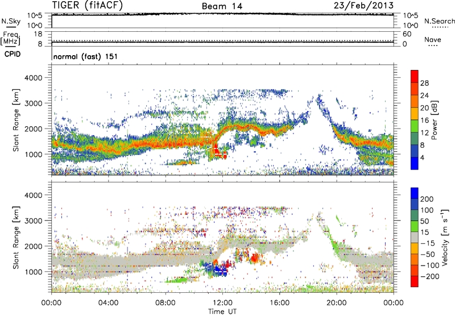Click the 20:00 time tick label
455x315 pixels.
pos(337,303)
